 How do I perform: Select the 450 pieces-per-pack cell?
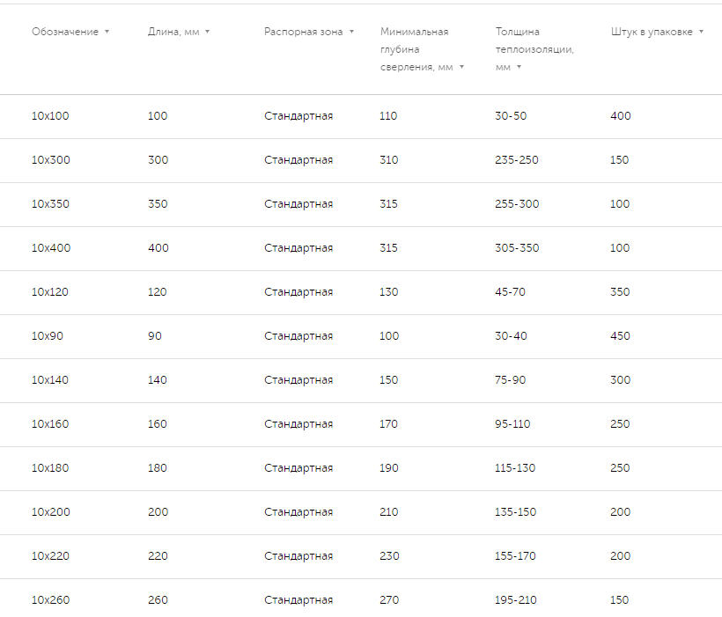pyautogui.click(x=620, y=336)
